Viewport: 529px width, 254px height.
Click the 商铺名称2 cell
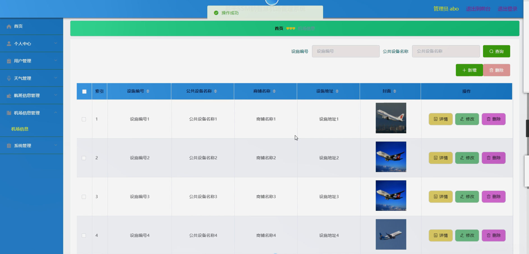pos(266,158)
